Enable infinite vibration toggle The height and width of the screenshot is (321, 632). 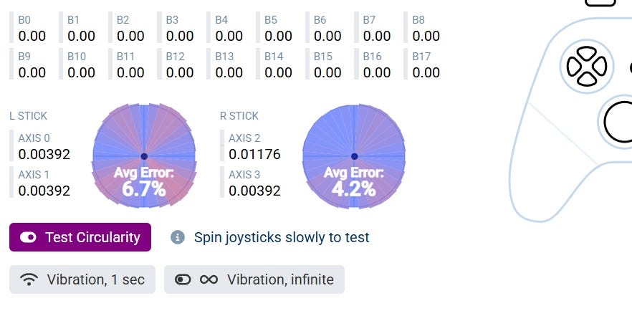tap(183, 279)
